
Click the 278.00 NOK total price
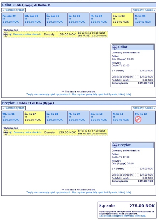point(142,206)
